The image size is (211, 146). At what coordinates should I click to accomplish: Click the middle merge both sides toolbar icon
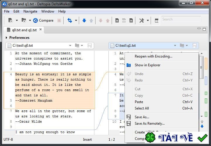pyautogui.click(x=124, y=20)
